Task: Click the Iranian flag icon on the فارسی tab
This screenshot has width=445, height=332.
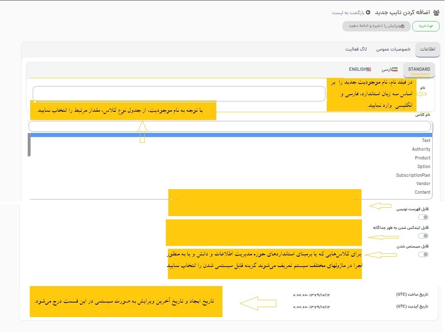Action: pyautogui.click(x=394, y=69)
